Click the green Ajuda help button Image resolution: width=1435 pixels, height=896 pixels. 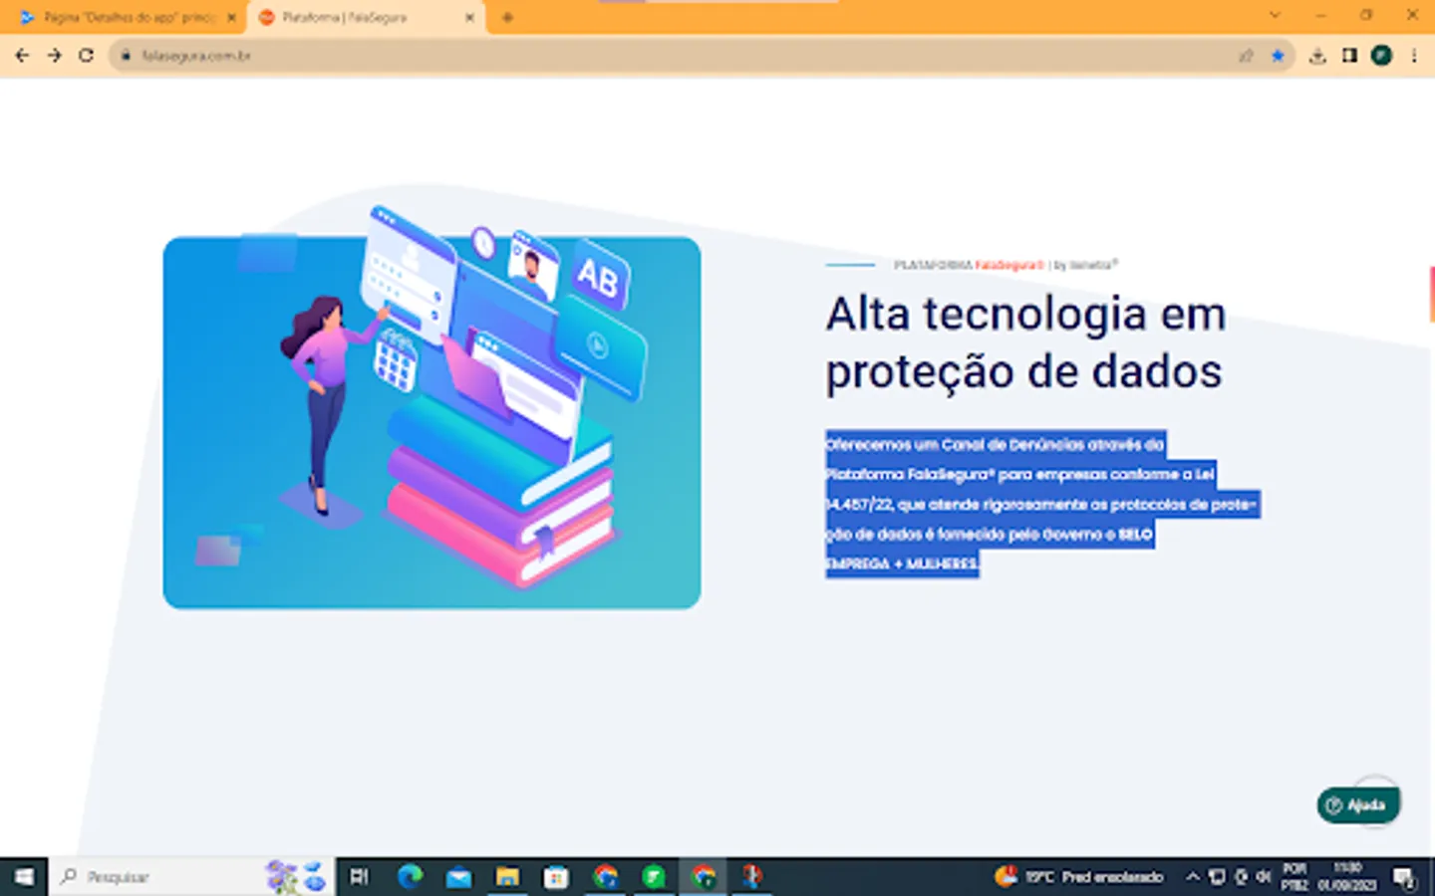(x=1358, y=805)
